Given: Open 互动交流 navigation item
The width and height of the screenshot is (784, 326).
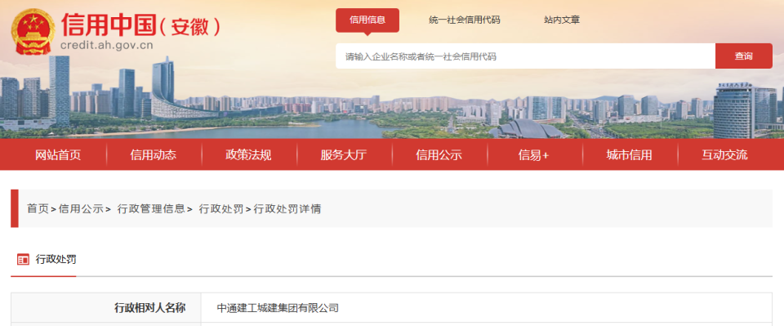Looking at the screenshot, I should tap(724, 155).
